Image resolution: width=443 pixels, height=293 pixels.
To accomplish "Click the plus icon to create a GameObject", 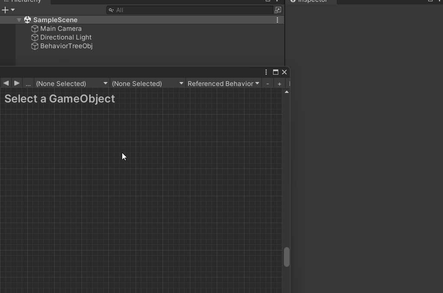I will (5, 10).
